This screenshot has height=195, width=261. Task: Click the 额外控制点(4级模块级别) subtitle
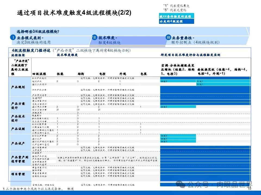click(x=195, y=42)
